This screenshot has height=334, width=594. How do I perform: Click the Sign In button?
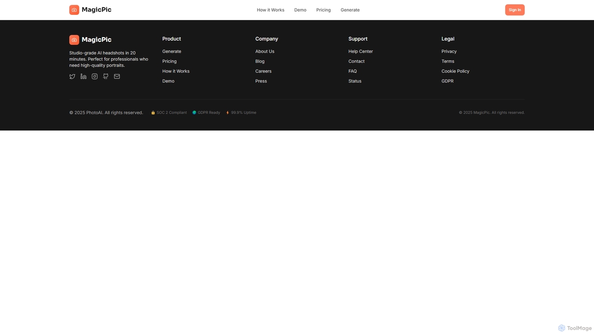(515, 10)
